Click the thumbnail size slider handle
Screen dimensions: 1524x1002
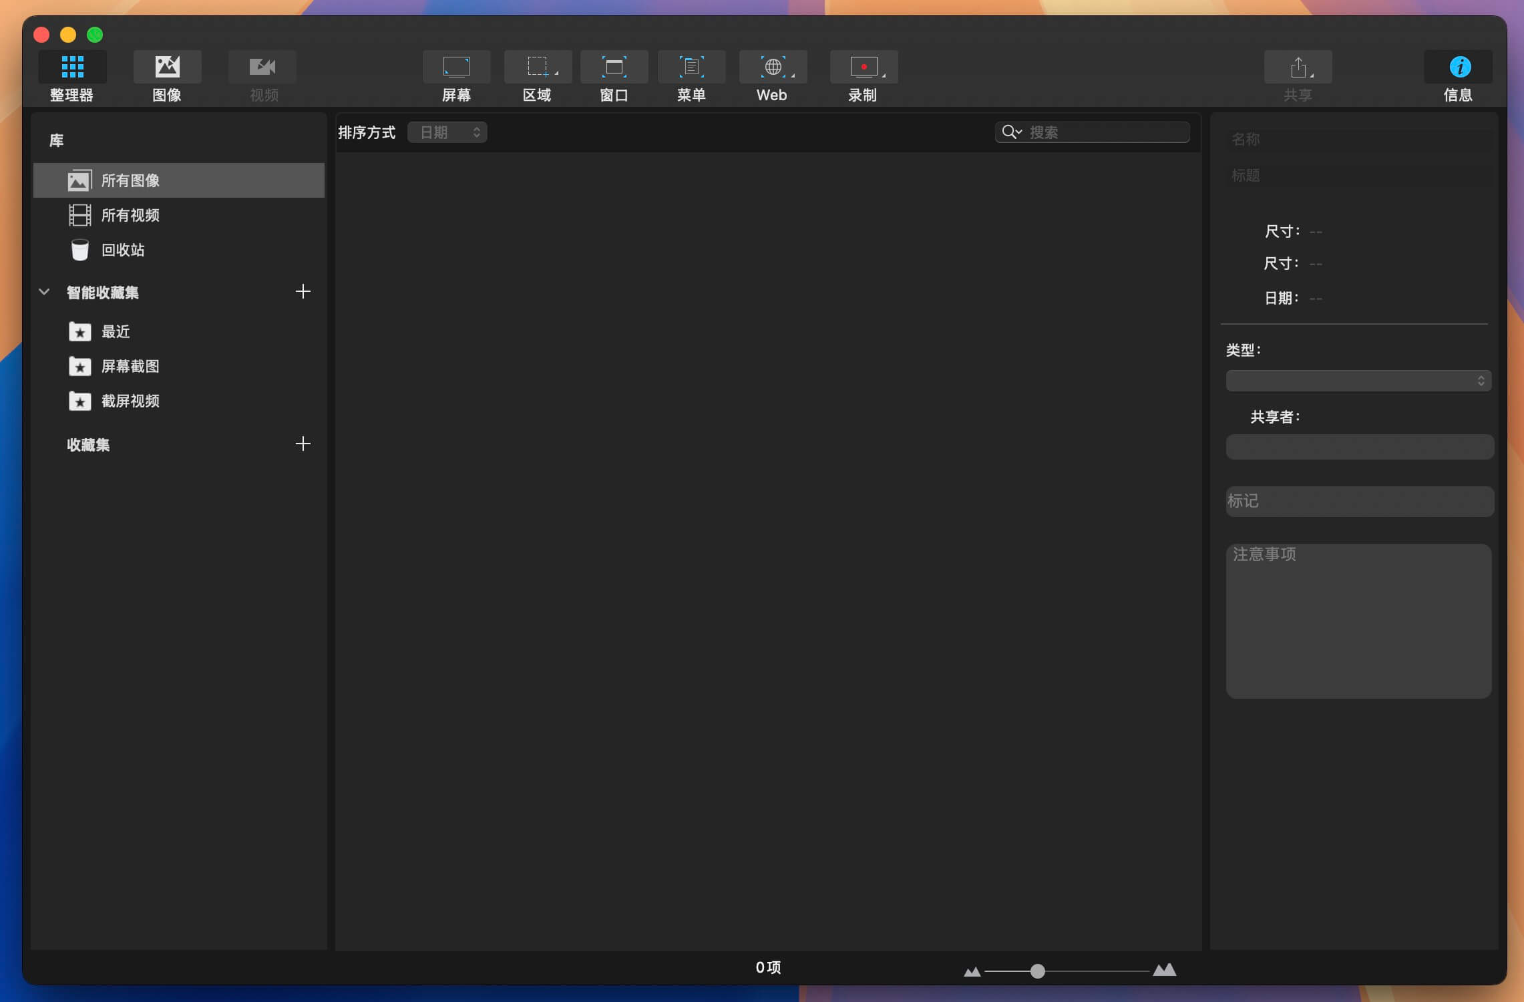1037,971
